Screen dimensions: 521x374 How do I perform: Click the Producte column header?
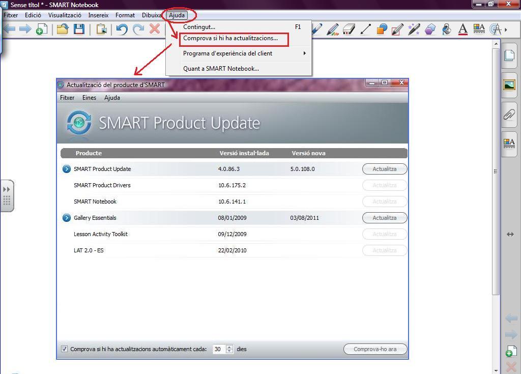point(89,153)
